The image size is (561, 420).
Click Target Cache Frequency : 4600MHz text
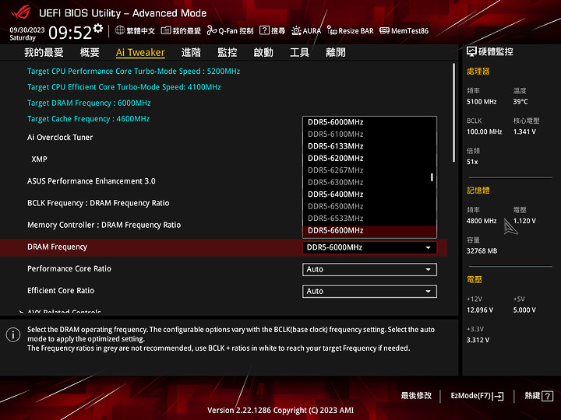88,118
